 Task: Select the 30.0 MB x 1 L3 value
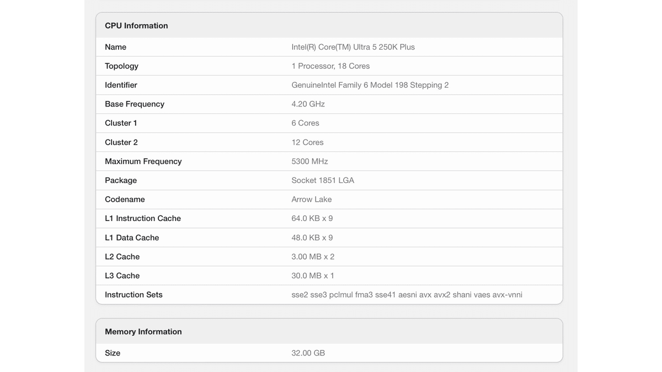coord(313,276)
